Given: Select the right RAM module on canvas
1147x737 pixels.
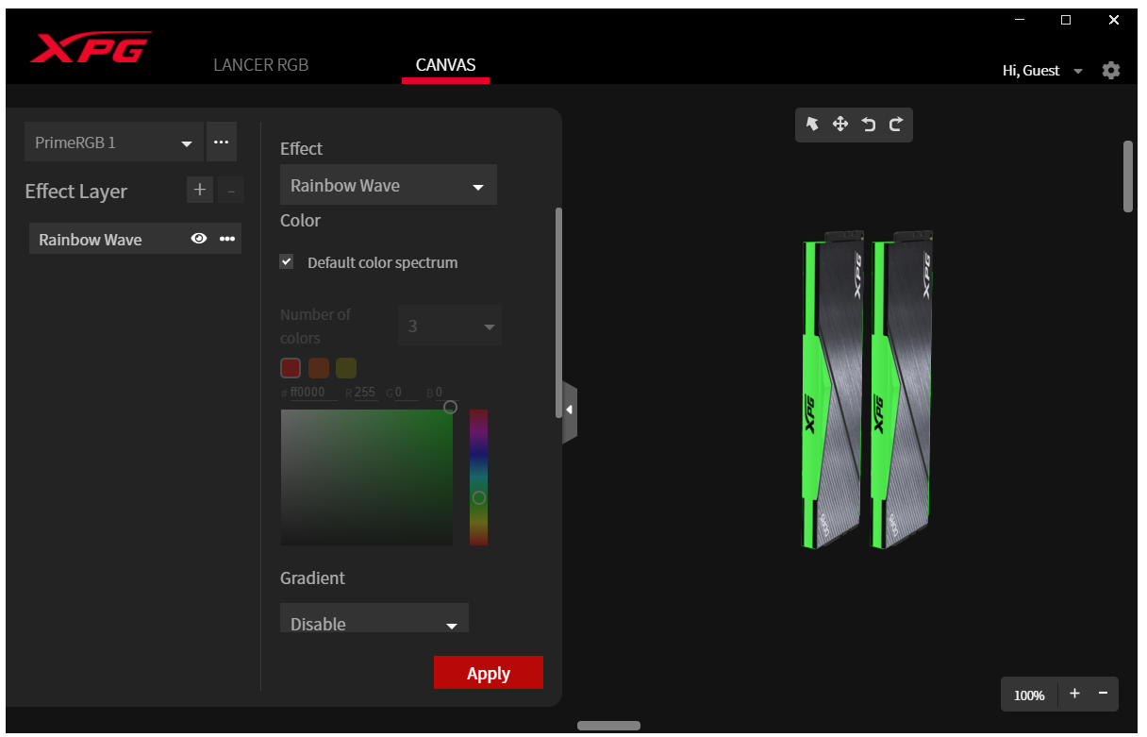Looking at the screenshot, I should tap(903, 389).
